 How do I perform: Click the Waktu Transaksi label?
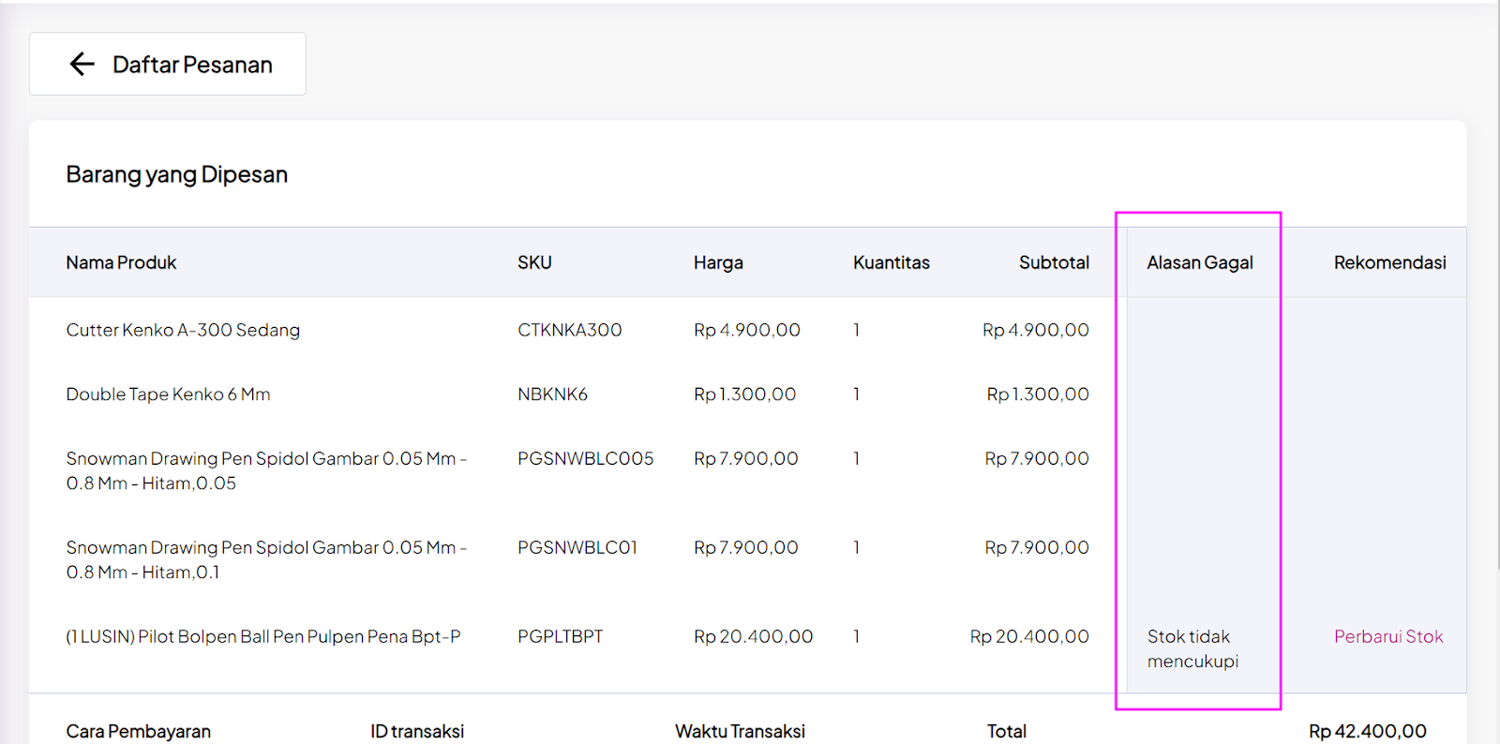(x=740, y=731)
